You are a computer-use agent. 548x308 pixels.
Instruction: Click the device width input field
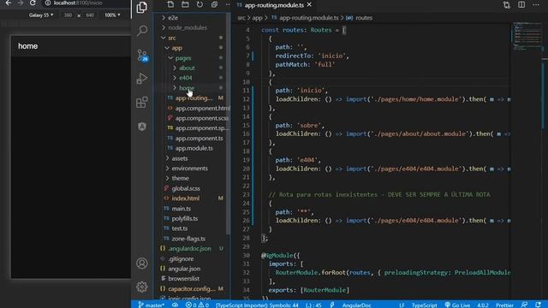[68, 15]
